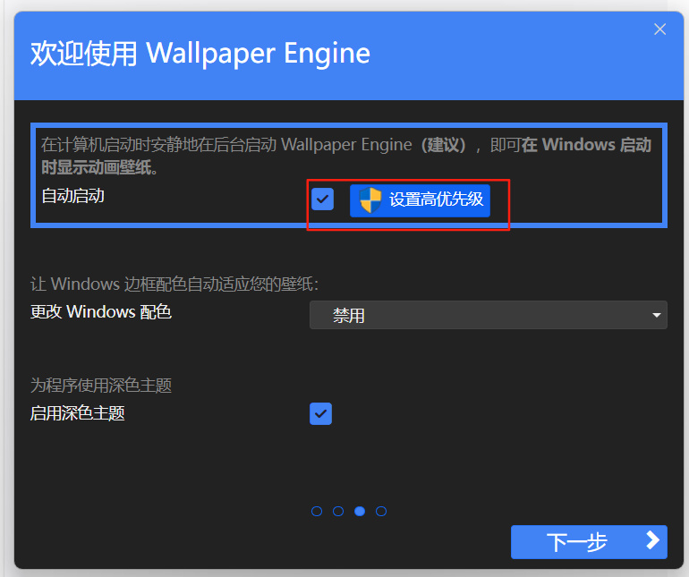
Task: Click the 为程序使用深色主题 description text
Action: pos(100,386)
